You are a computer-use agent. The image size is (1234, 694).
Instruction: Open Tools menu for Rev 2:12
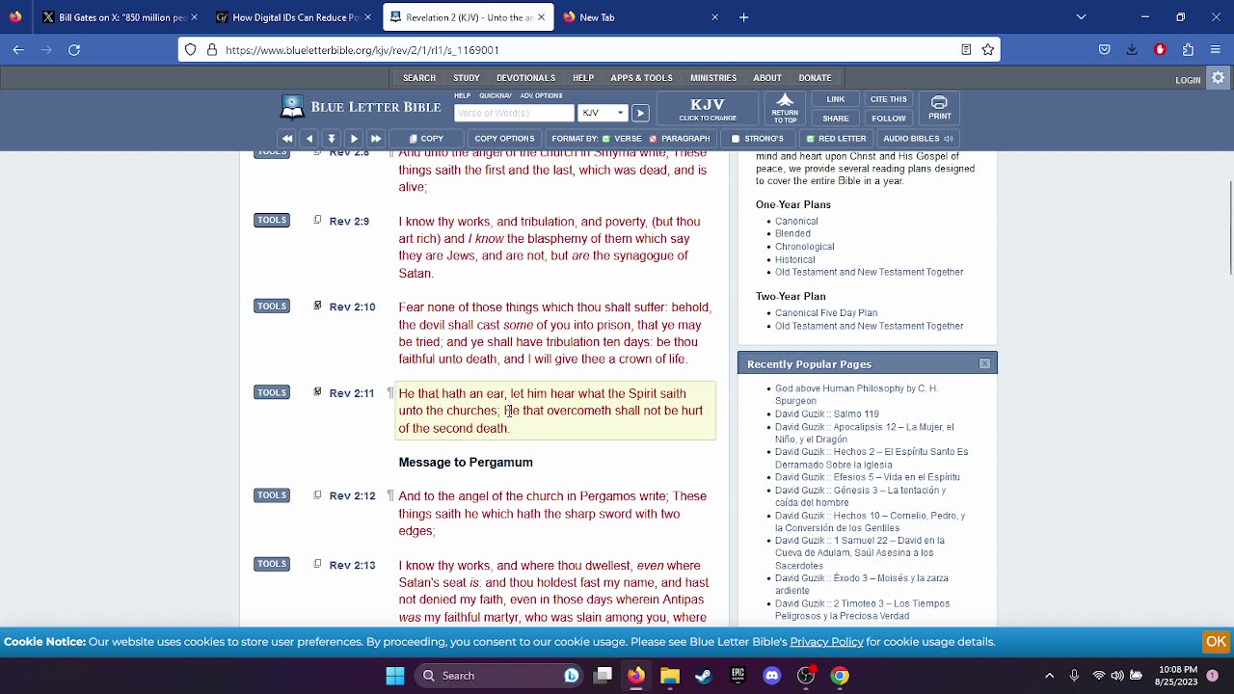pos(272,494)
